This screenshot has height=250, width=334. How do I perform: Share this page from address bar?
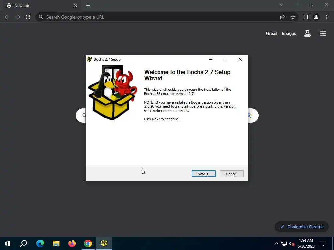(282, 17)
